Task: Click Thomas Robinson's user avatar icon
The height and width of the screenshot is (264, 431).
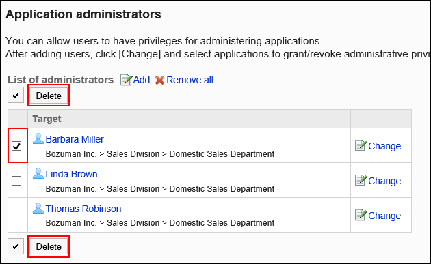Action: click(x=38, y=208)
